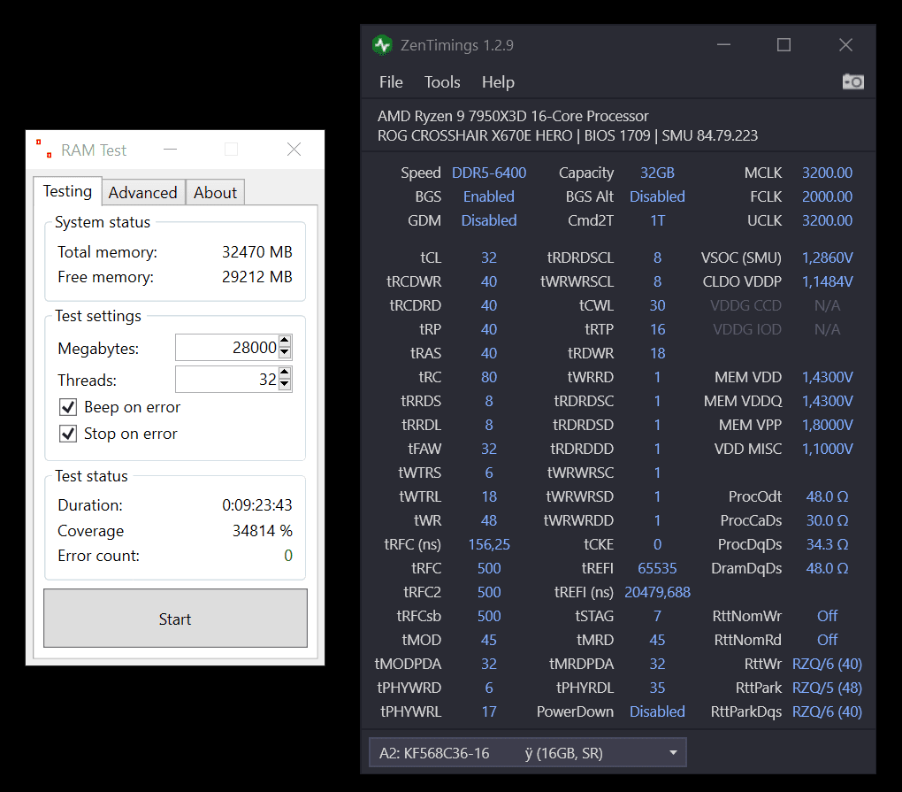The width and height of the screenshot is (902, 792).
Task: Open the A2 memory module dropdown
Action: [527, 753]
